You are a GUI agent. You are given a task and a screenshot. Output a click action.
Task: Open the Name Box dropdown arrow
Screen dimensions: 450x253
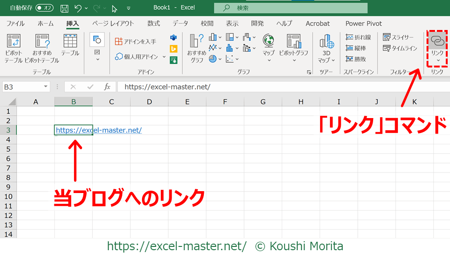pos(45,87)
